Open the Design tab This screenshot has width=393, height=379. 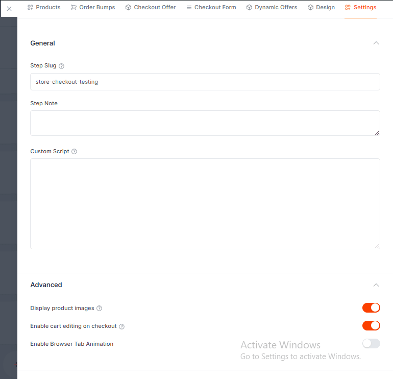click(321, 8)
